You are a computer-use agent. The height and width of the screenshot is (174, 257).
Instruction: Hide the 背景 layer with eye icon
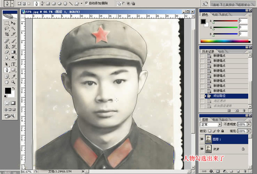pyautogui.click(x=202, y=148)
